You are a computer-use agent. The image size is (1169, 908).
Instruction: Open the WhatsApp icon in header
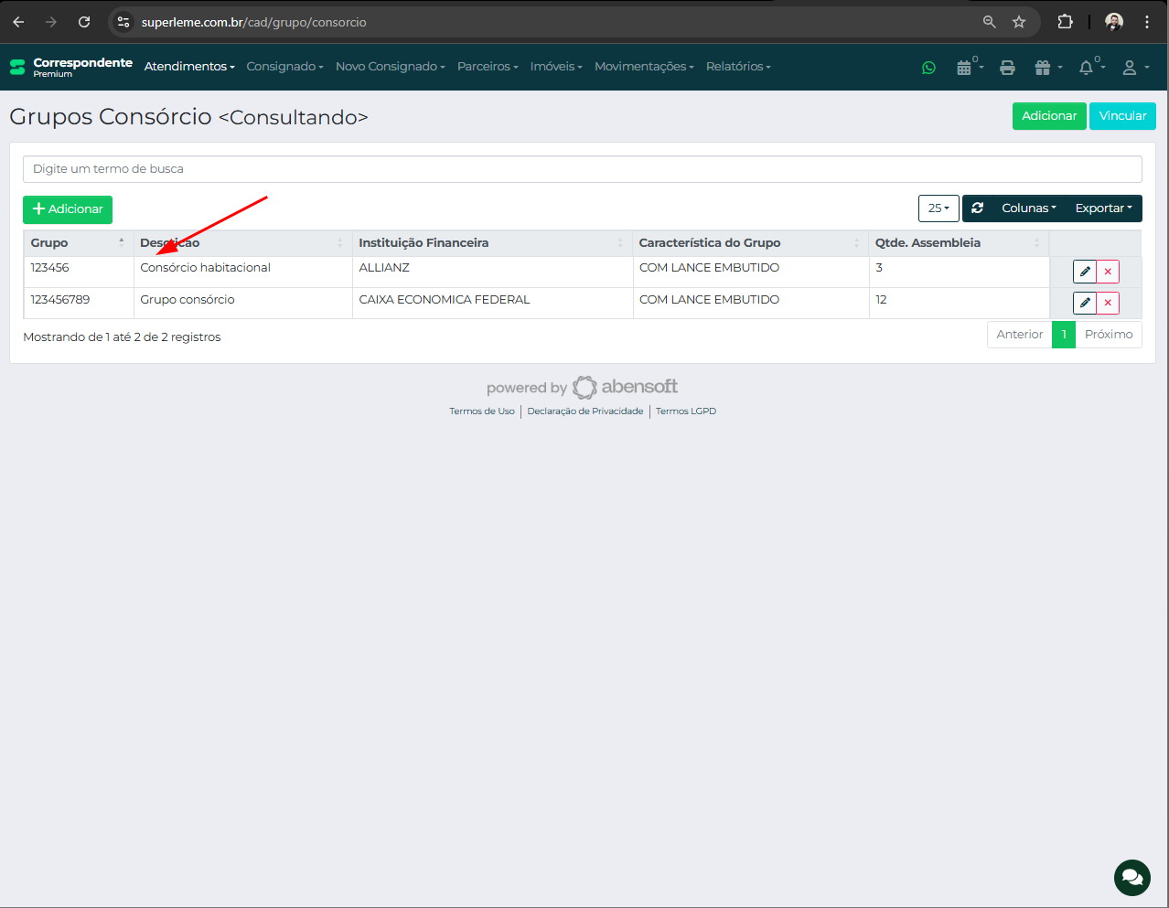pos(928,68)
